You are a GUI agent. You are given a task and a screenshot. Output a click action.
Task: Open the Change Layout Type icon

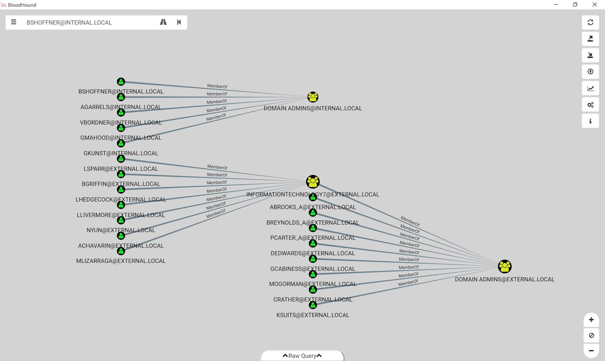coord(591,88)
